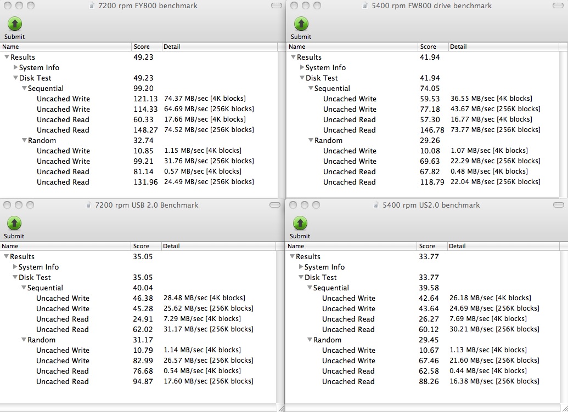Collapse Results in 5400 rpm FW800 window
The width and height of the screenshot is (568, 412).
coord(293,57)
